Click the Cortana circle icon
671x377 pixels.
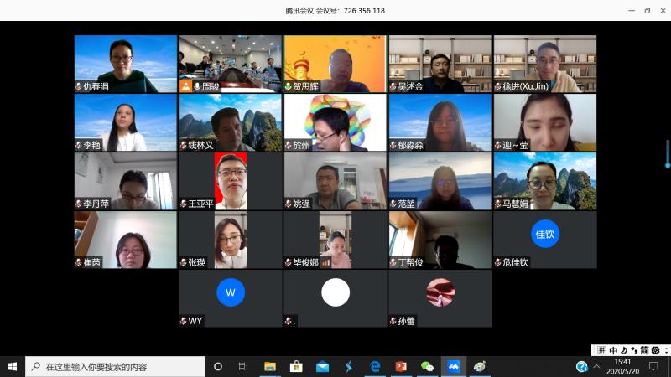point(218,367)
